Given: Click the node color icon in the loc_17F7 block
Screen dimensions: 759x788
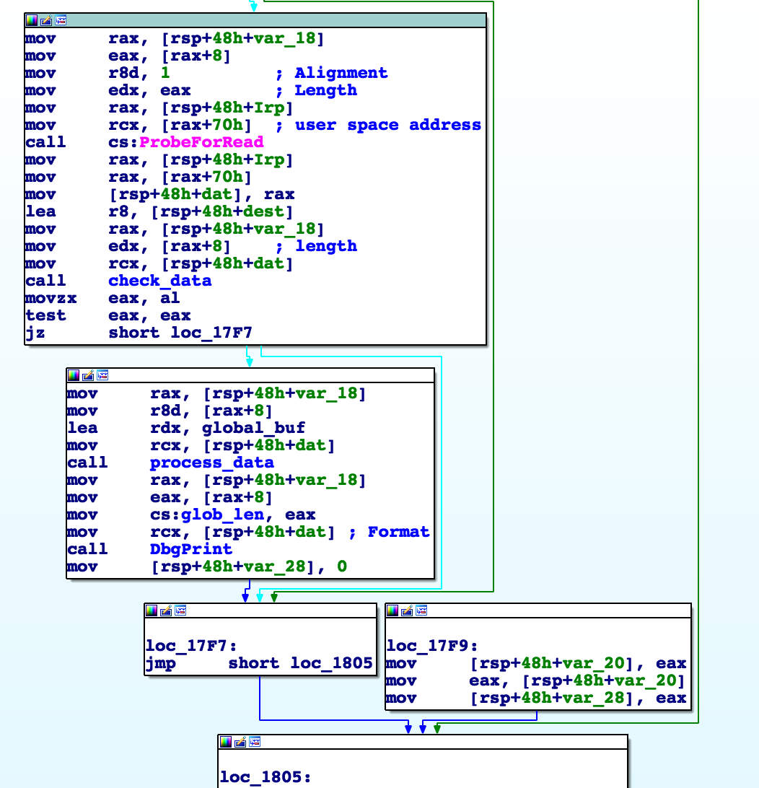Looking at the screenshot, I should (x=152, y=610).
